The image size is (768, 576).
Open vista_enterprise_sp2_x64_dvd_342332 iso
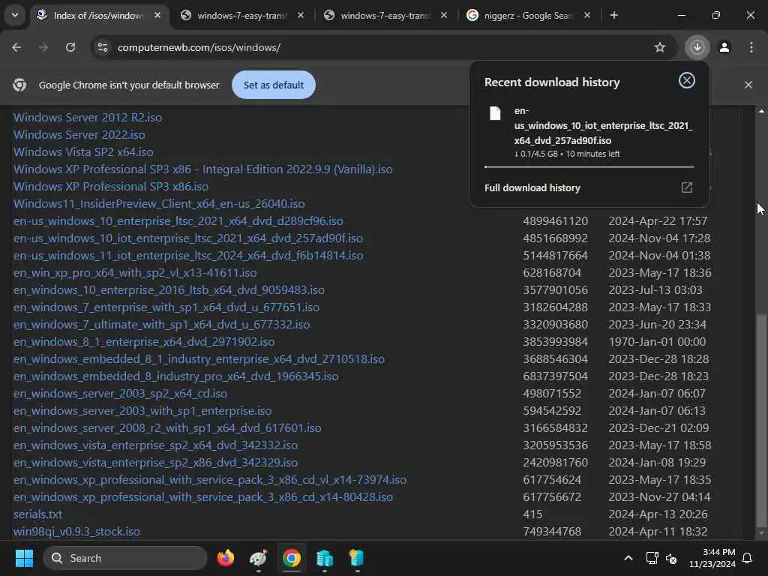coord(155,445)
